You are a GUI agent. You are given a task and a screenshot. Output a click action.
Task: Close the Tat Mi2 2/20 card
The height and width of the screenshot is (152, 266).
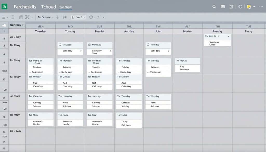[229, 36]
